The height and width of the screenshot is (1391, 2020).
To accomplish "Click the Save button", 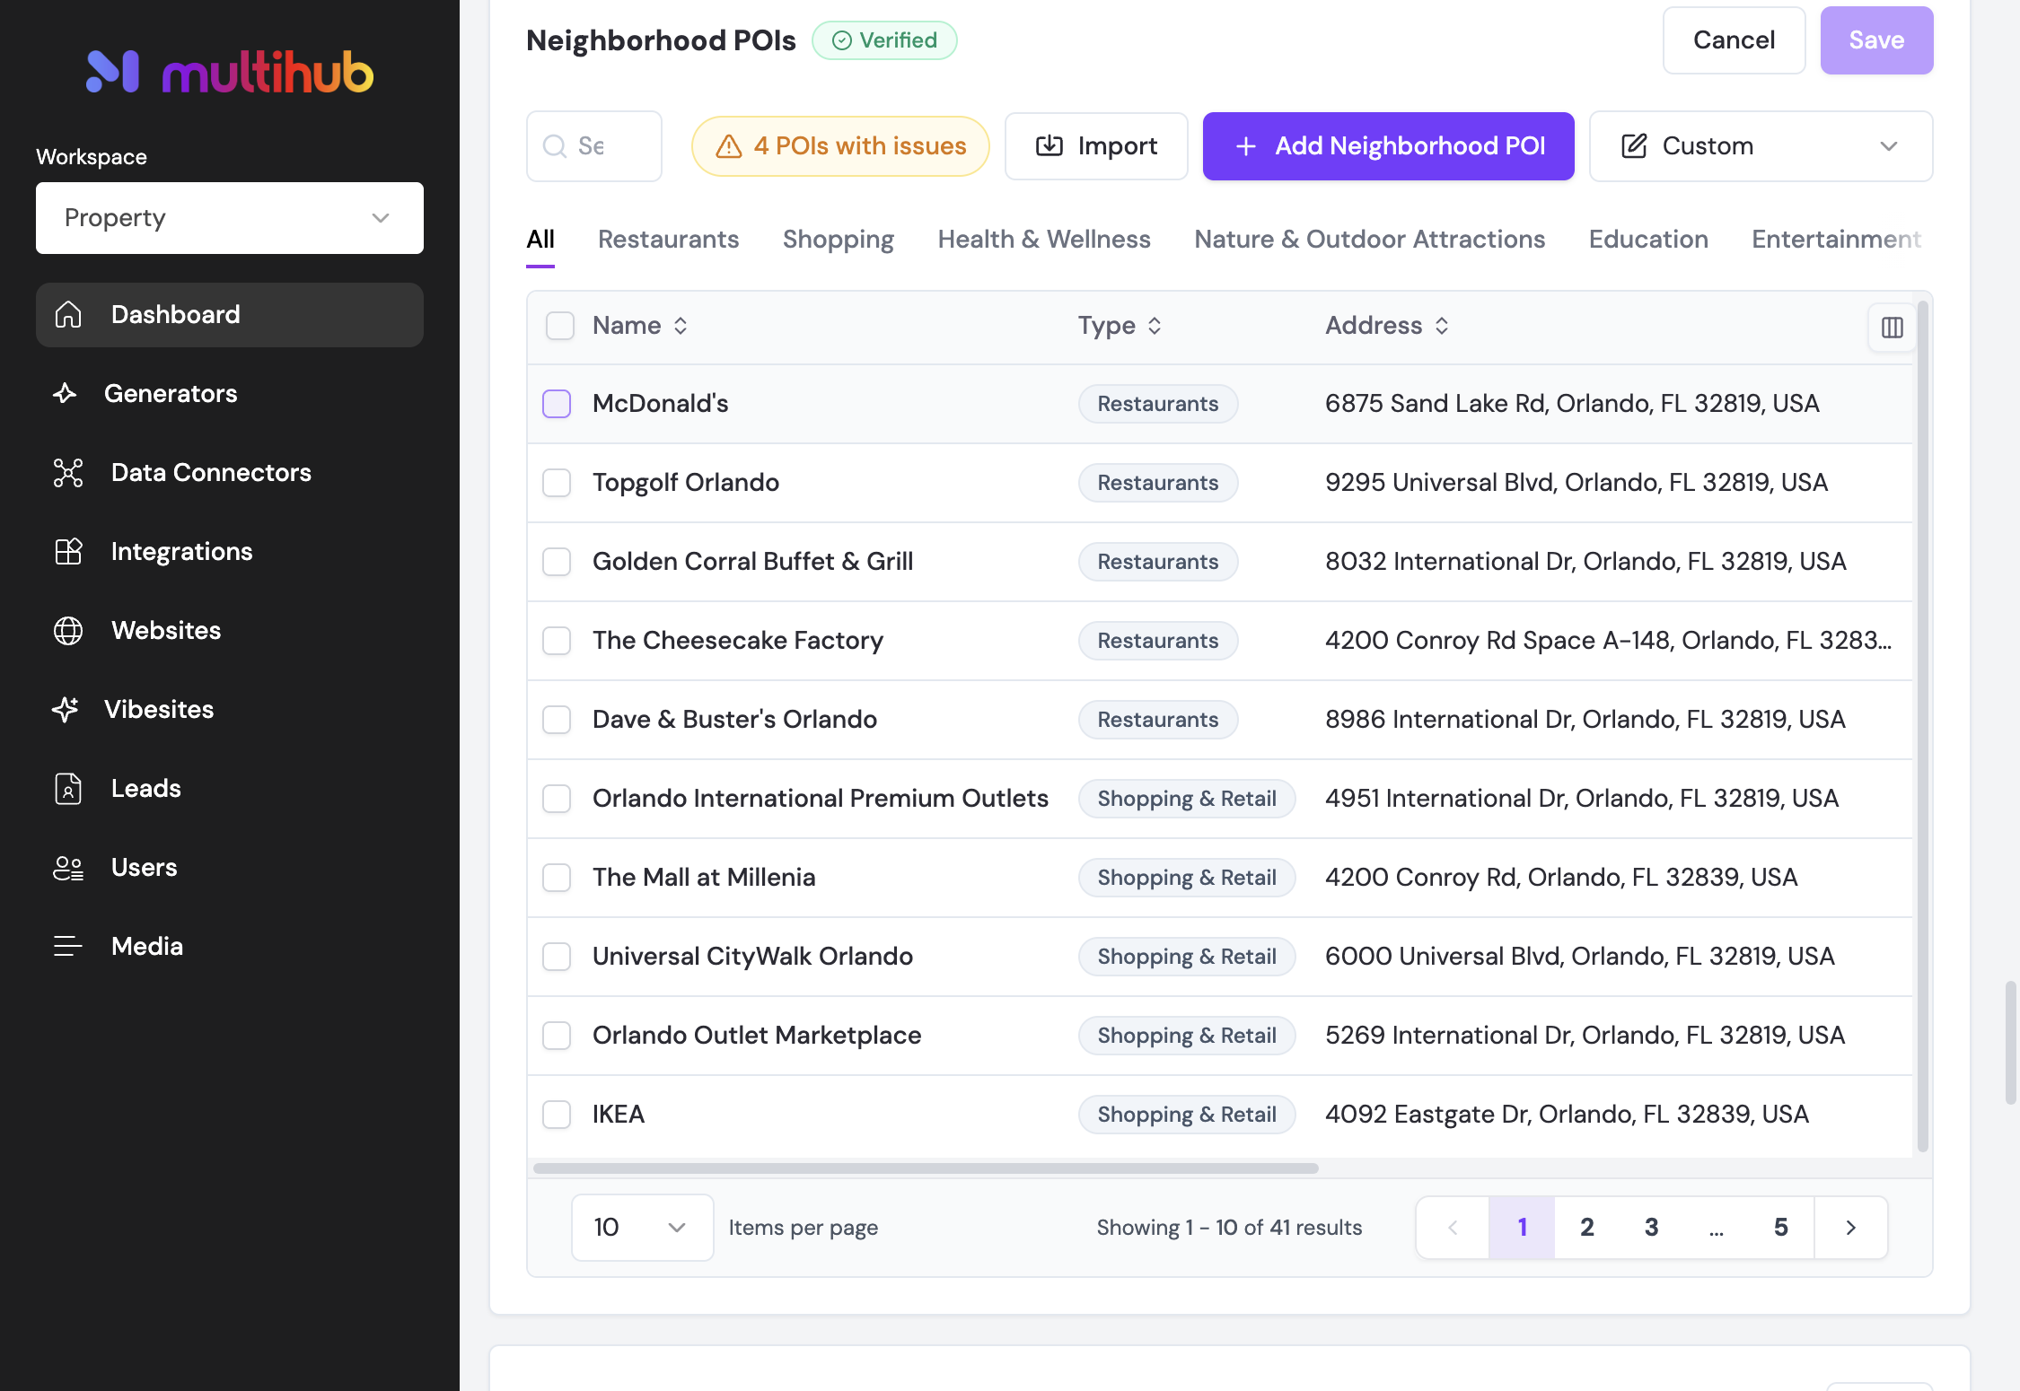I will click(x=1876, y=40).
